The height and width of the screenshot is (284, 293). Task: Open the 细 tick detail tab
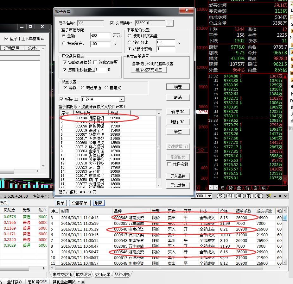222,188
